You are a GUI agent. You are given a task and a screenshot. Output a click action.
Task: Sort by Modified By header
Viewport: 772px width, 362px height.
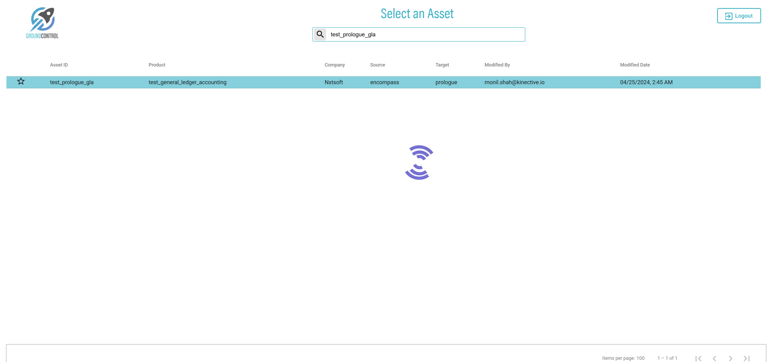(497, 65)
